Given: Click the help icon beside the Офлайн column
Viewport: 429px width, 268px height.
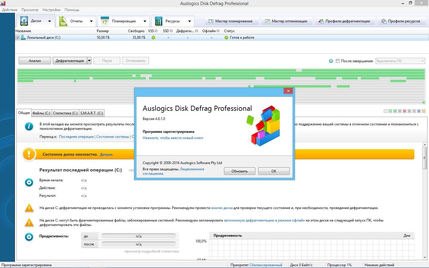Looking at the screenshot, I should click(218, 31).
